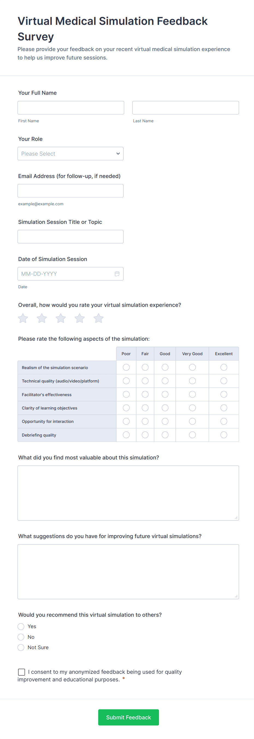Click the Email Address field
The height and width of the screenshot is (739, 254).
tap(70, 191)
